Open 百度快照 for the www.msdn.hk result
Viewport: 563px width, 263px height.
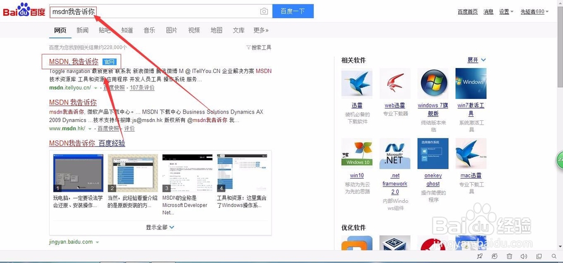[108, 128]
